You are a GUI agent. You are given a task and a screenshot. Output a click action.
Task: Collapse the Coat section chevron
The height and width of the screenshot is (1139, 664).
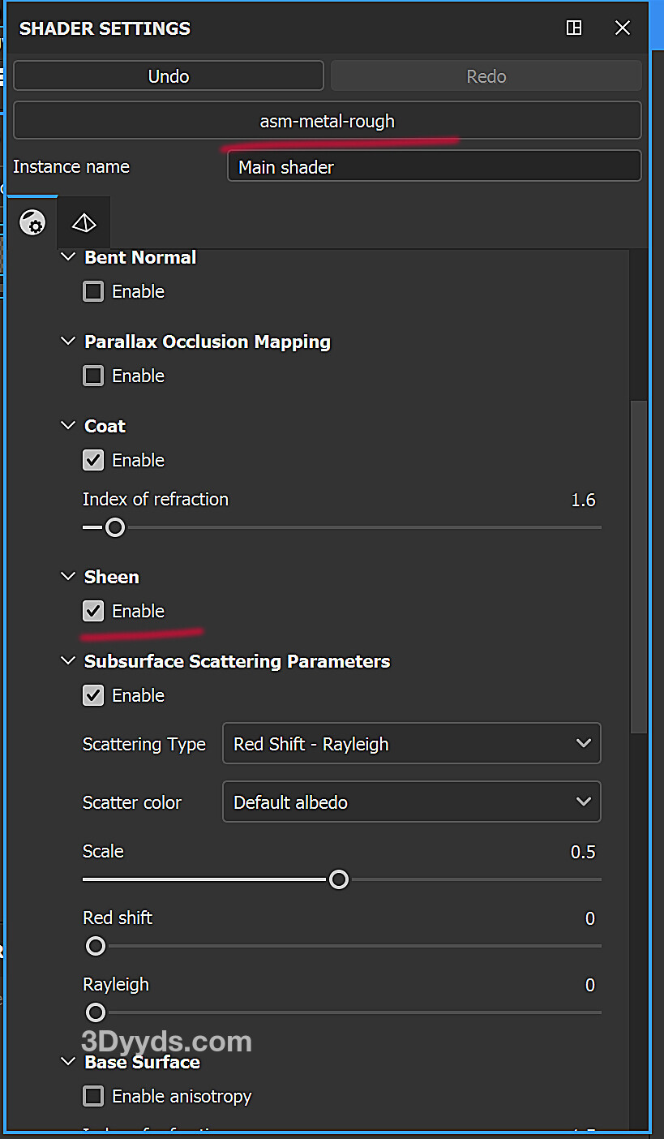(68, 426)
